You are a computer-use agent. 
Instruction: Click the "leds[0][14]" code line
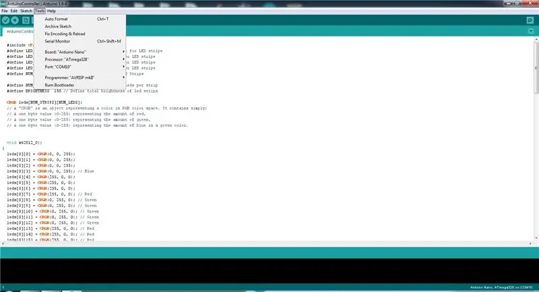[x=50, y=235]
